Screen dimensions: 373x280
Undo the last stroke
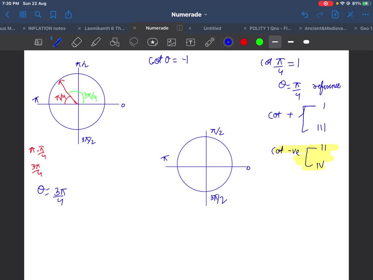(305, 15)
